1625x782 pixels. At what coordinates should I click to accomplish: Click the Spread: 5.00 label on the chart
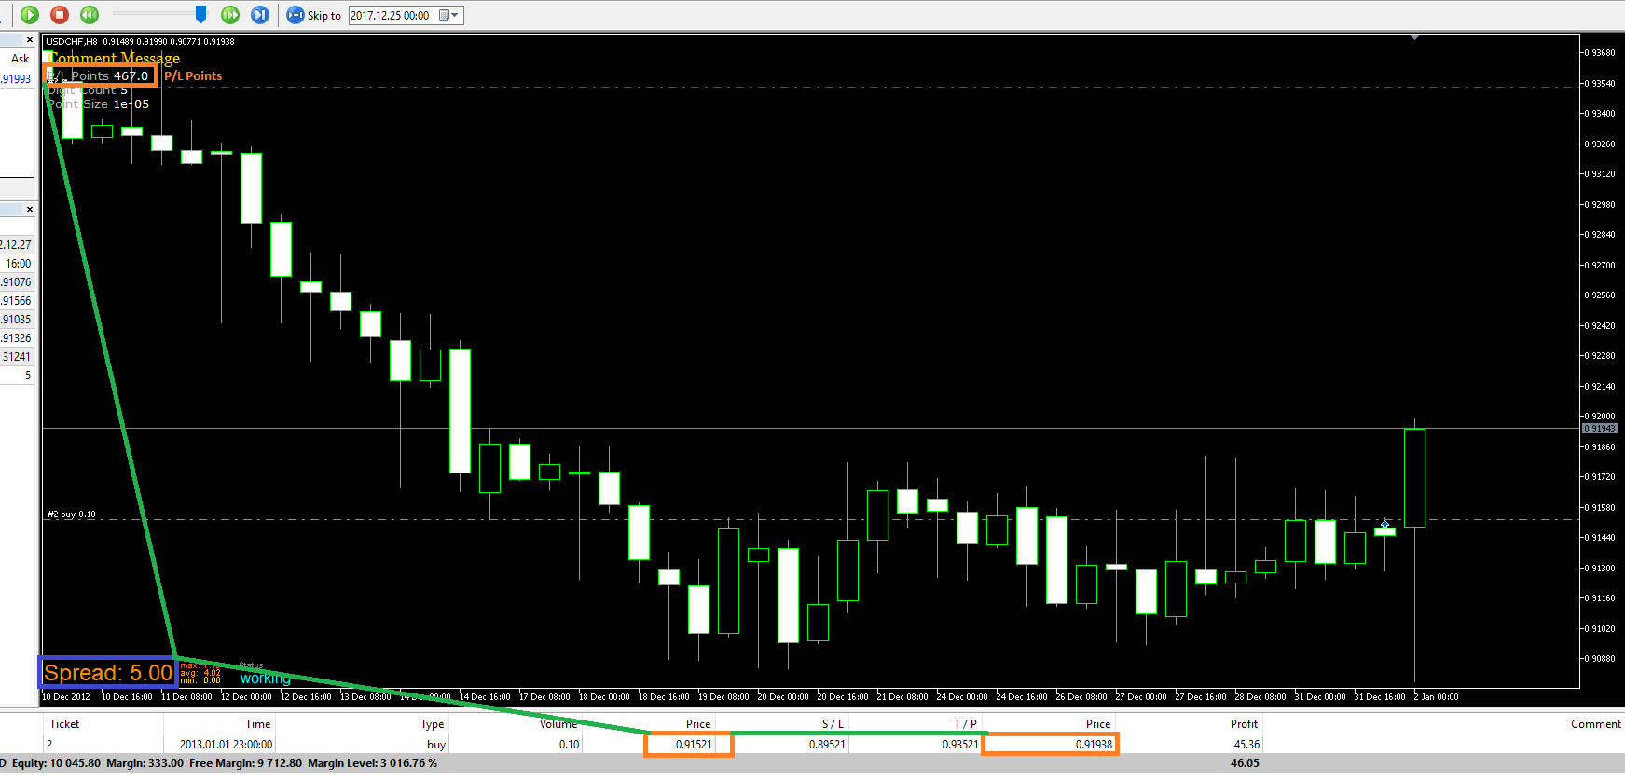click(x=108, y=673)
